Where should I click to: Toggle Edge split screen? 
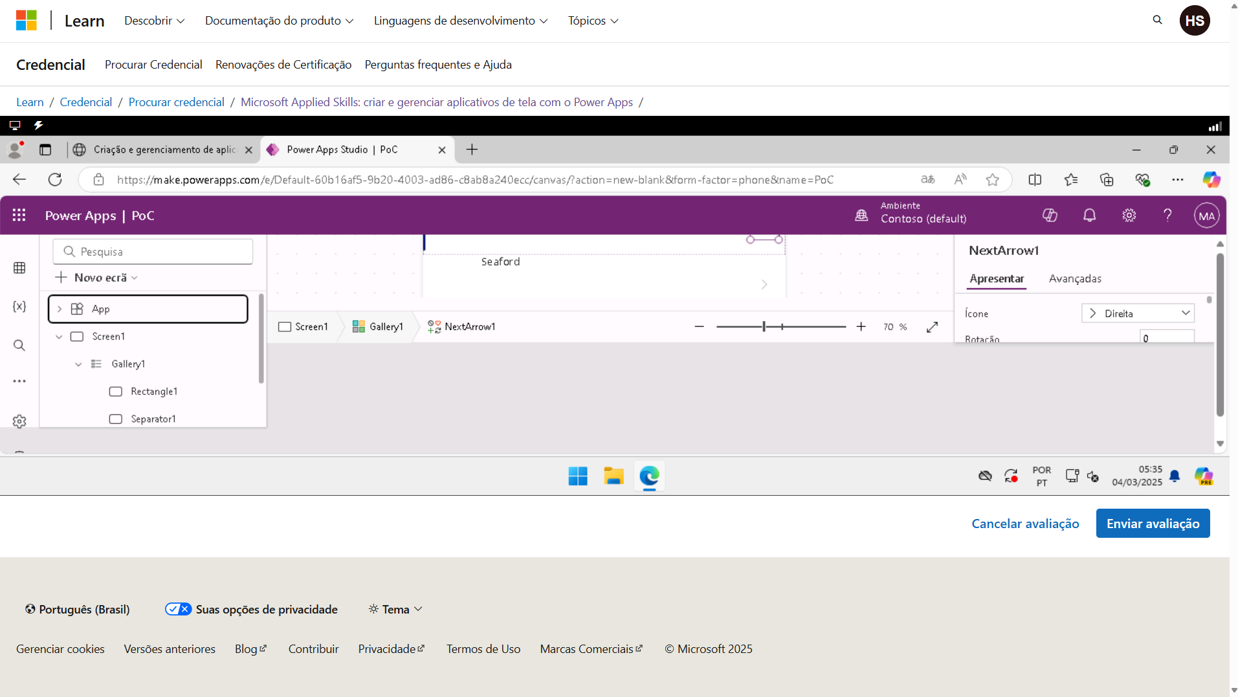pos(1035,179)
